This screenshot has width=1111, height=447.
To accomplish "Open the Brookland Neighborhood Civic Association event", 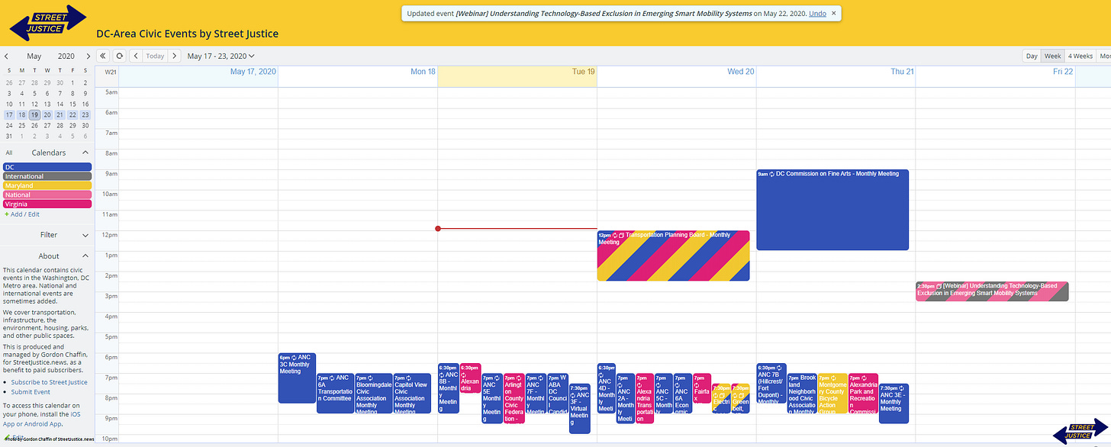I will click(802, 394).
